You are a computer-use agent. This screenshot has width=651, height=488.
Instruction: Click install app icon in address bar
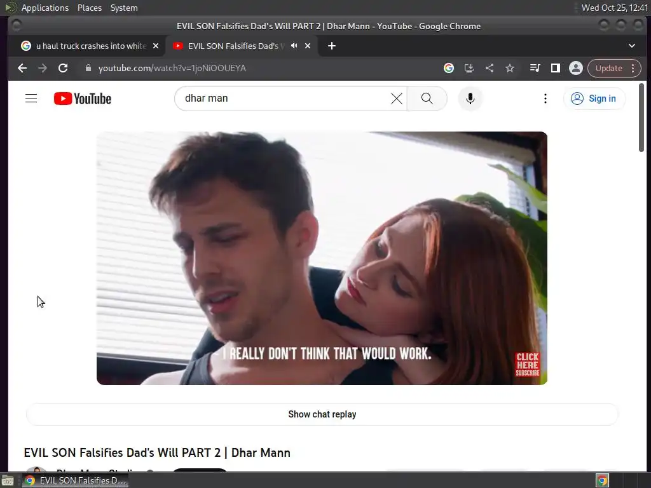tap(469, 68)
